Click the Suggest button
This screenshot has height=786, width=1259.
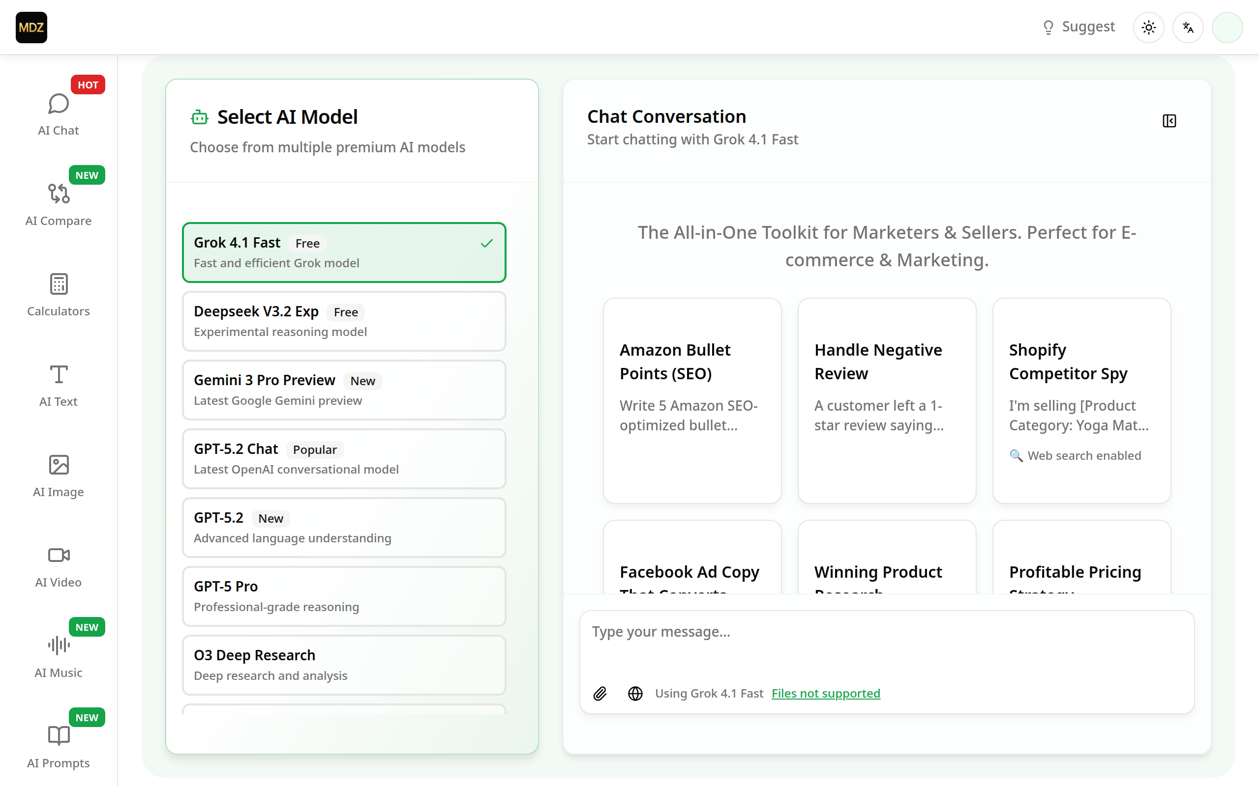click(x=1079, y=27)
